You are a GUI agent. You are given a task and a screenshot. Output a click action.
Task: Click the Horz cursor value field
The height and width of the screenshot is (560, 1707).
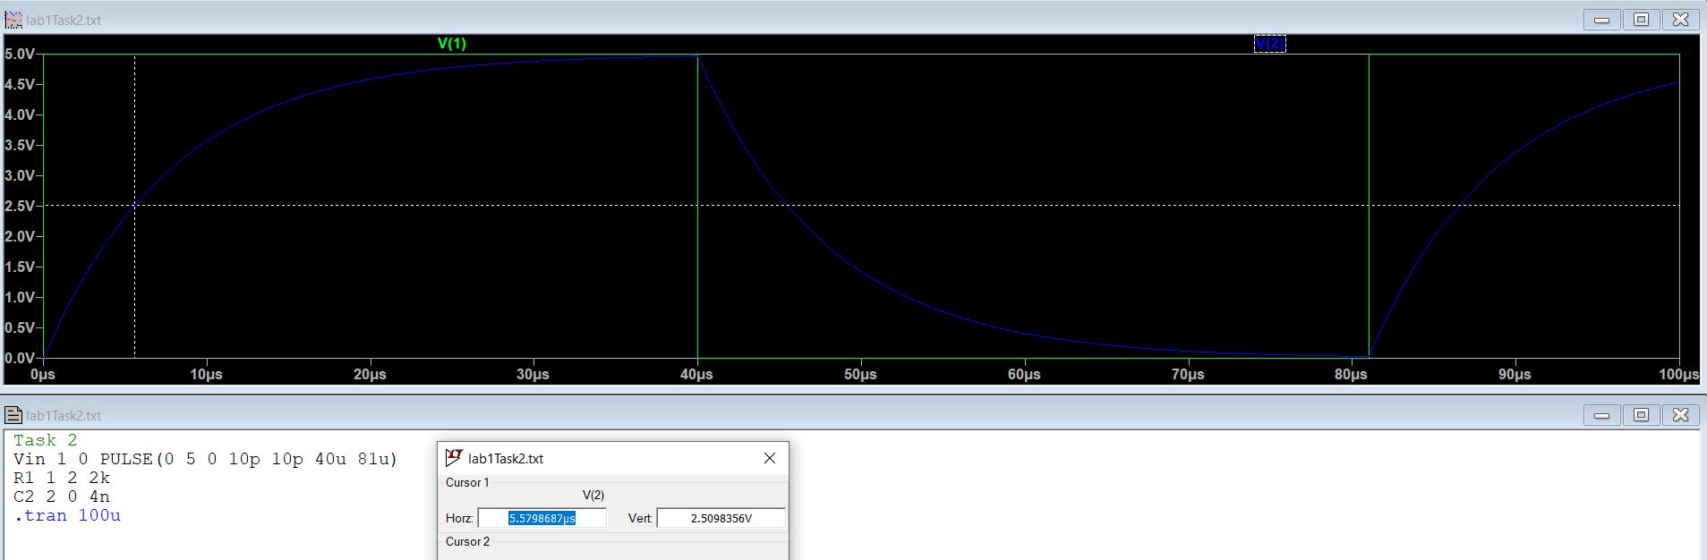coord(542,518)
